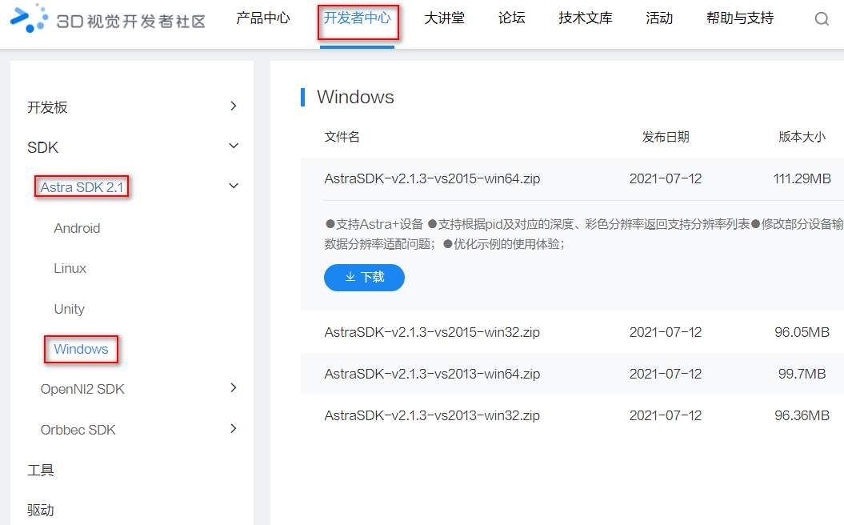This screenshot has width=844, height=525.
Task: Open the 论坛 nav item
Action: click(x=511, y=18)
